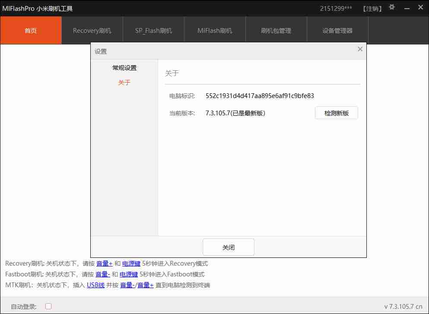Click 电源键 link in Recovery刷机 line
The height and width of the screenshot is (314, 429).
[x=131, y=263]
